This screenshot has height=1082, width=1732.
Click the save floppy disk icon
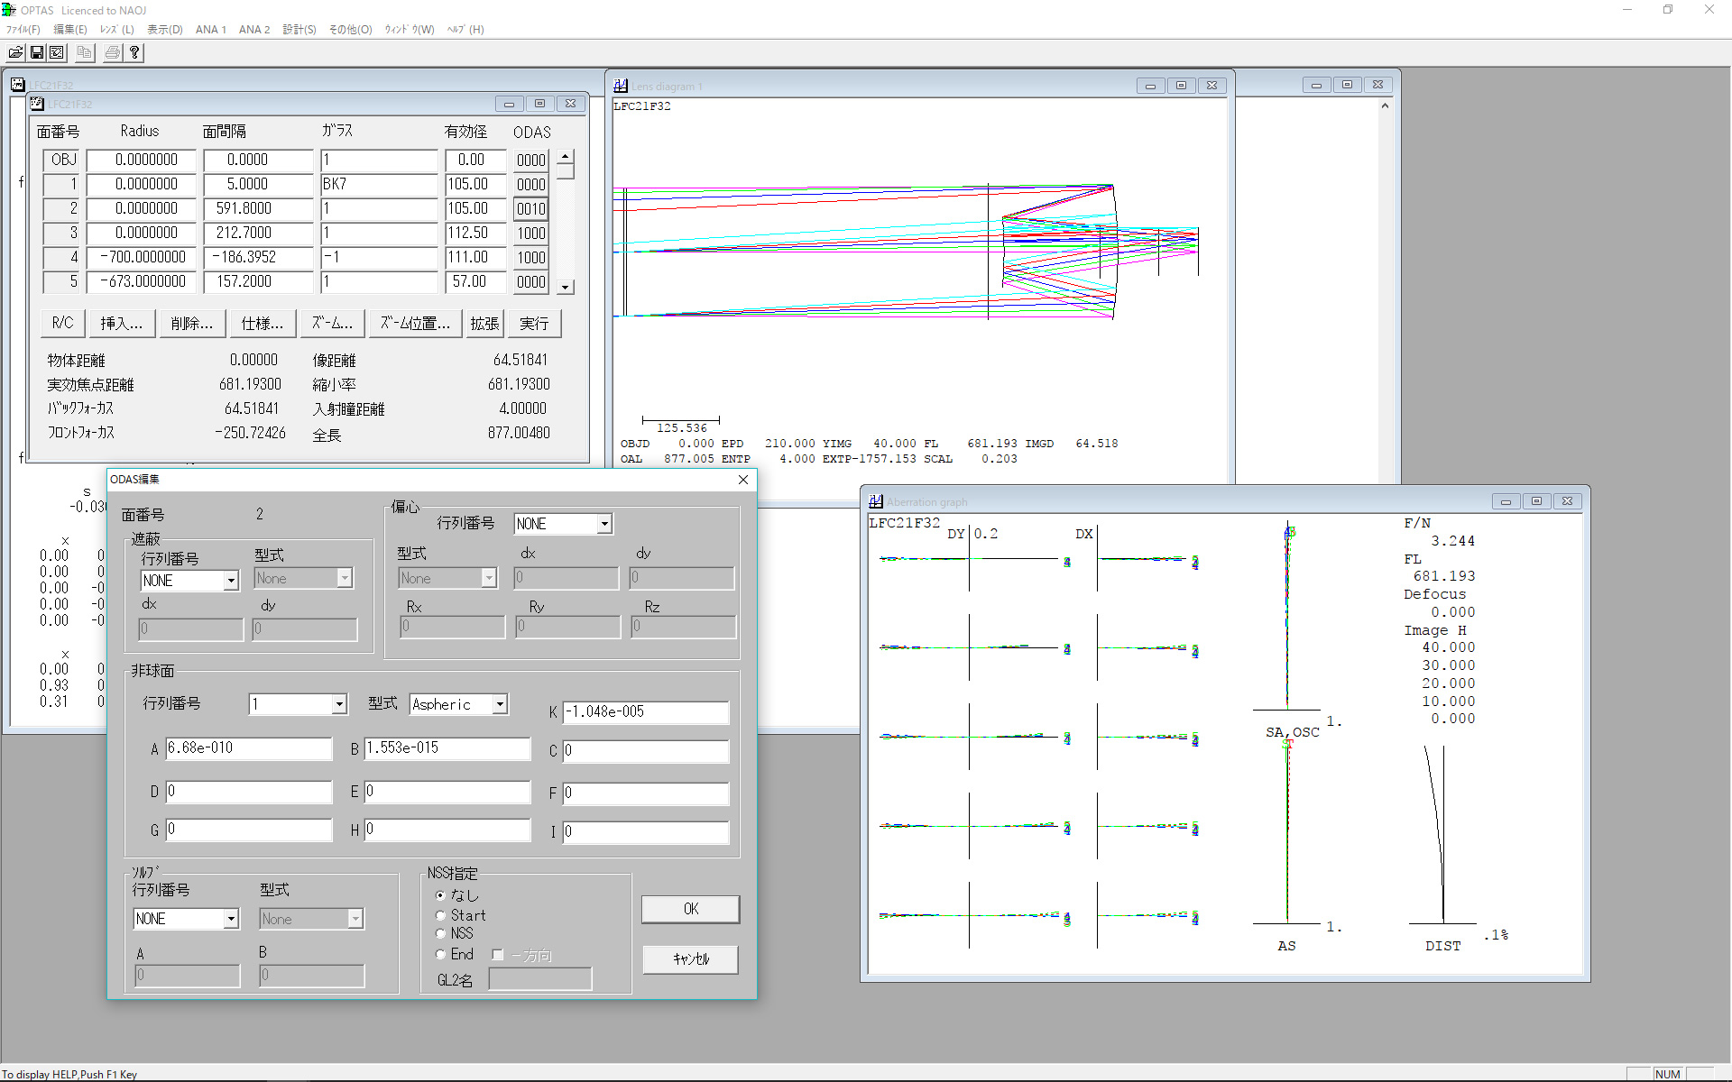point(37,52)
